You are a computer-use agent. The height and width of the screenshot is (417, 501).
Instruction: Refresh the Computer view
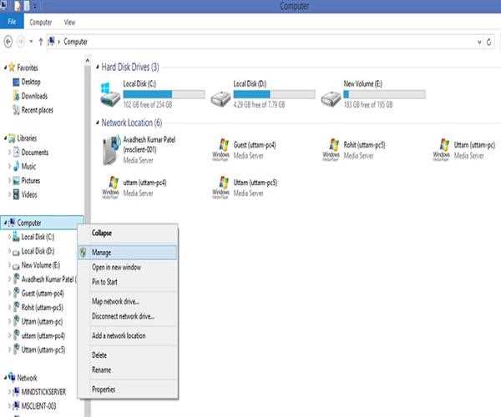tap(488, 42)
